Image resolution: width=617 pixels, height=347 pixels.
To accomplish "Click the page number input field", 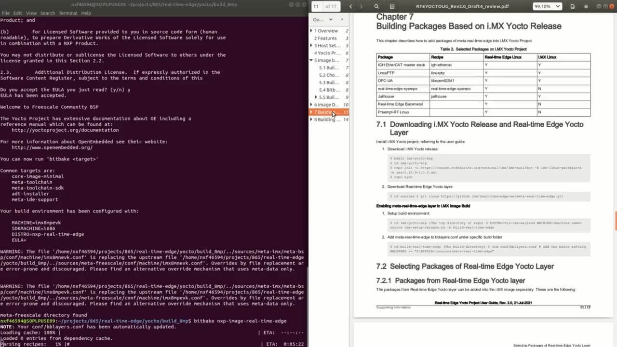I will coord(316,6).
